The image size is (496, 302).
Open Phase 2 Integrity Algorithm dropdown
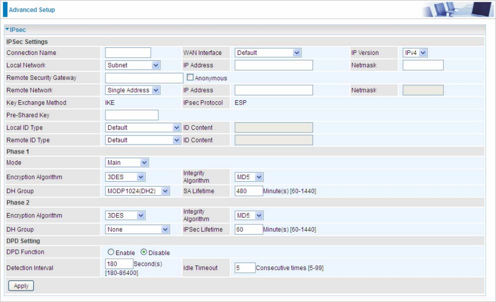[249, 216]
